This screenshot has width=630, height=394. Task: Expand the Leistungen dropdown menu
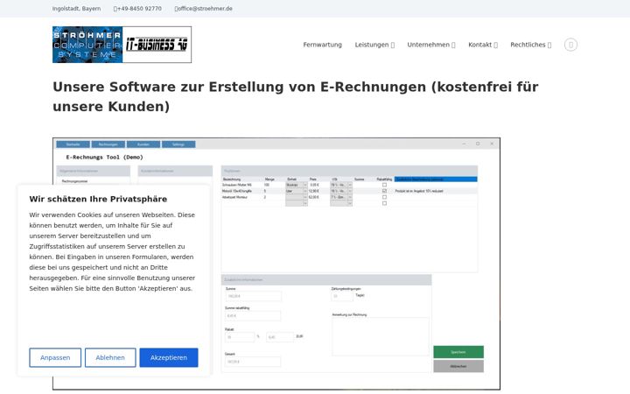tap(374, 45)
